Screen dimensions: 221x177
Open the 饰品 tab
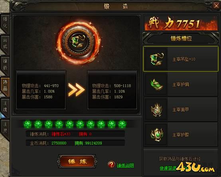tap(5, 86)
